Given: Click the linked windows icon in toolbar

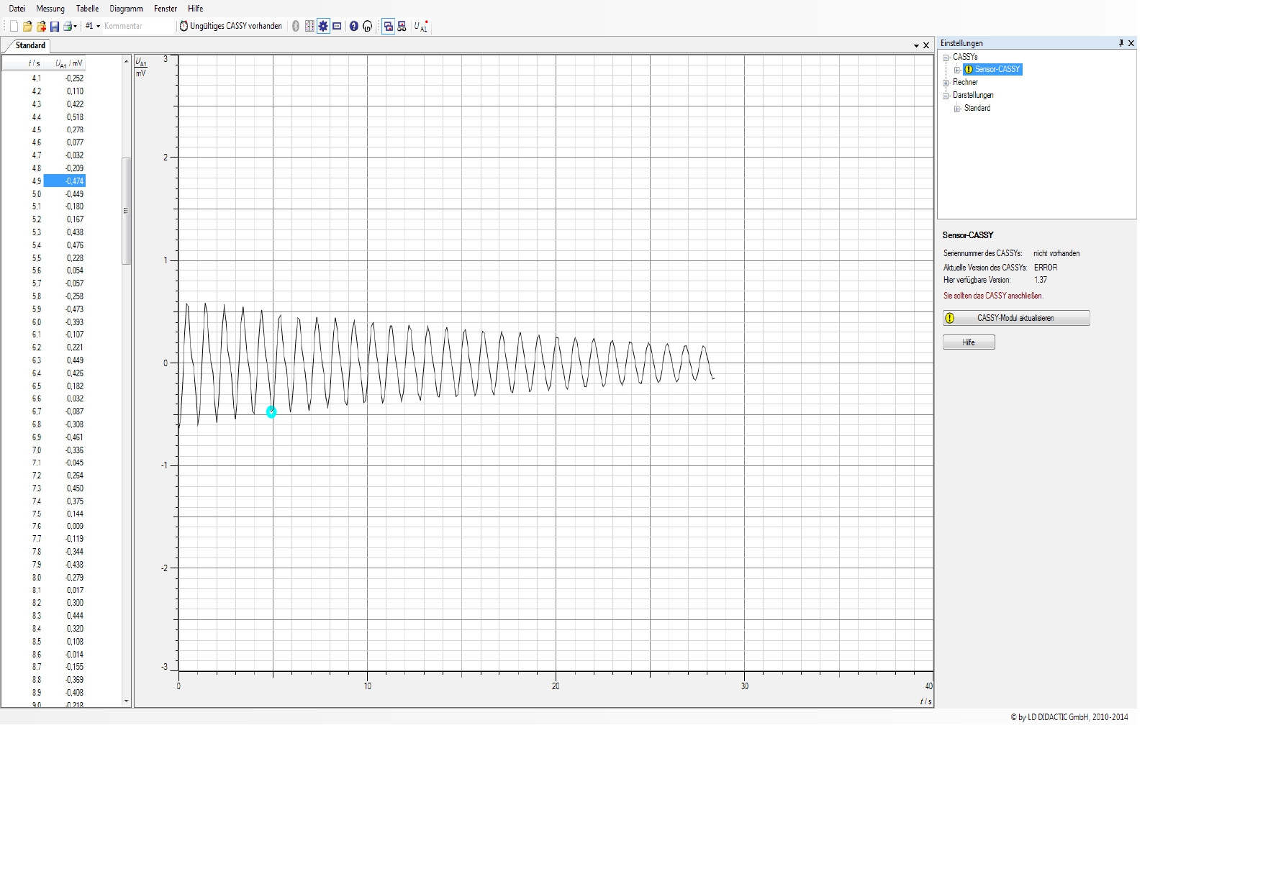Looking at the screenshot, I should (x=402, y=27).
